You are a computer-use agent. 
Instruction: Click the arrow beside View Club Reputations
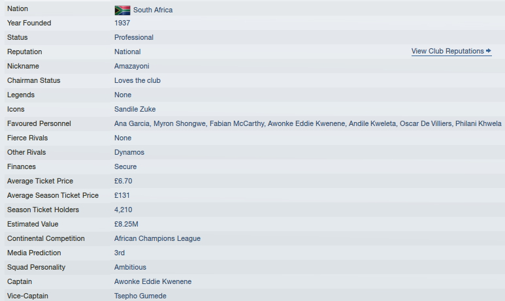click(x=489, y=51)
